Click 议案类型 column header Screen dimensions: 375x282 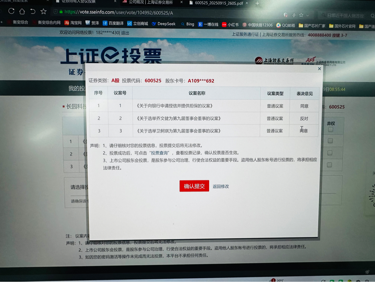click(275, 94)
